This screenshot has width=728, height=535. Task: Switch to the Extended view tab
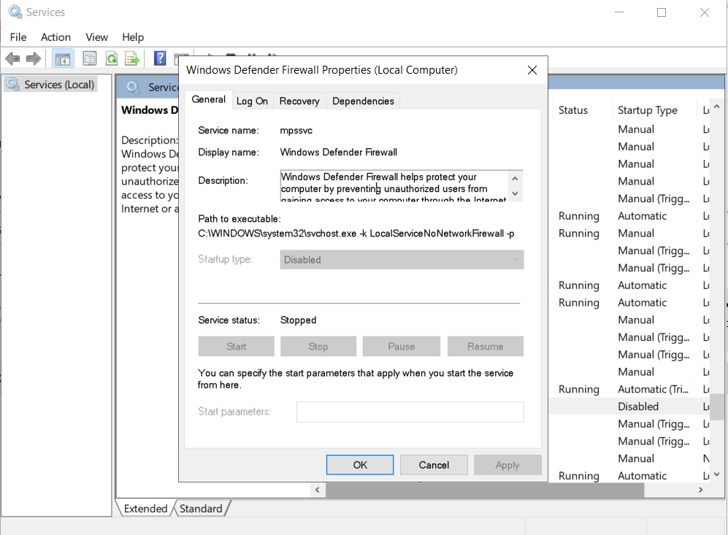[145, 509]
